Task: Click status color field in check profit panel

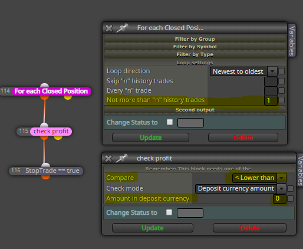Action: pyautogui.click(x=190, y=213)
